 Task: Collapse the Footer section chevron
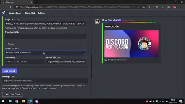pyautogui.click(x=6, y=44)
